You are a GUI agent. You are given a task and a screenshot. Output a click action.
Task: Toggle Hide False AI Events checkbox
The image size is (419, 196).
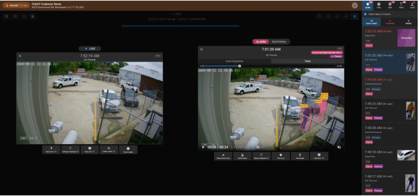365,14
